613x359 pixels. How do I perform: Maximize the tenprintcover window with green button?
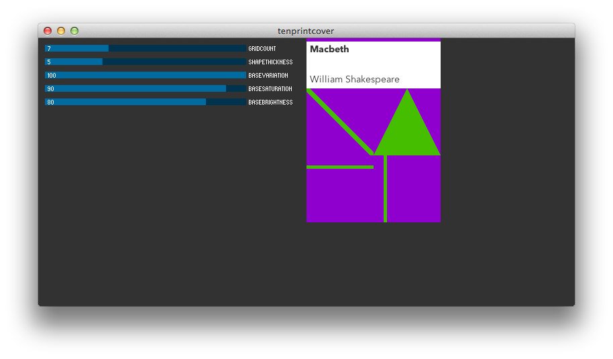(74, 31)
